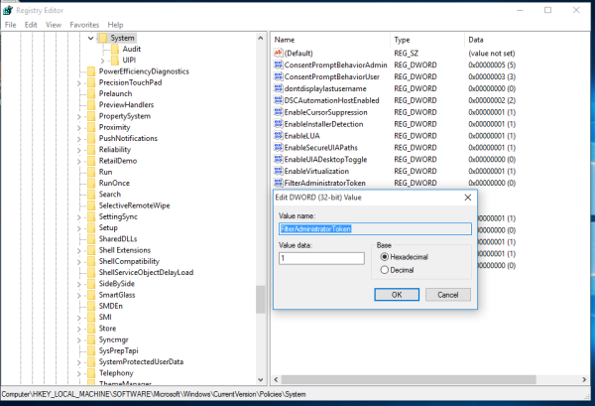The image size is (595, 406).
Task: Click the DSCAutomationHostEnabled DWORD icon
Action: tap(278, 100)
